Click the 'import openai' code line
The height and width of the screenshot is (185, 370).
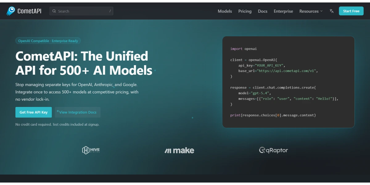(x=244, y=49)
